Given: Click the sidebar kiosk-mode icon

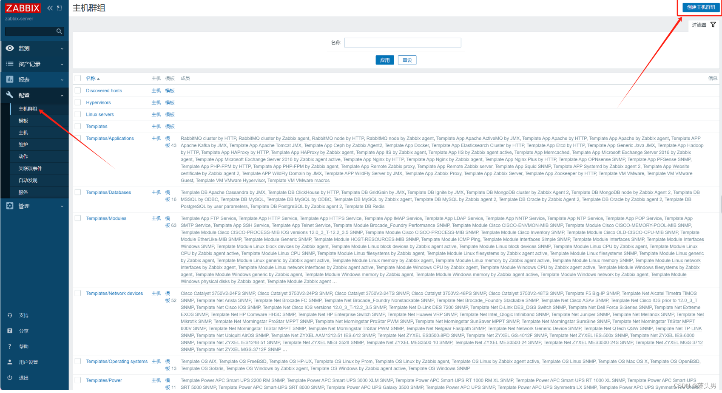Looking at the screenshot, I should coord(60,8).
